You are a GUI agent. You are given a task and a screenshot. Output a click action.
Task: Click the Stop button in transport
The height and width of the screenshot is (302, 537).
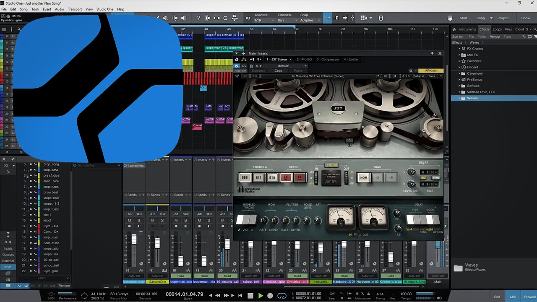[x=250, y=296]
